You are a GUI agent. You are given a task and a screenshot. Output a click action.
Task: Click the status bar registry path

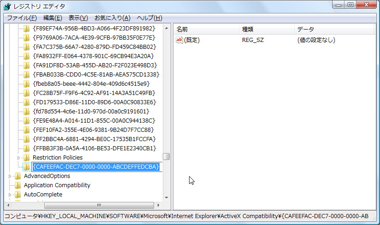[x=186, y=216]
